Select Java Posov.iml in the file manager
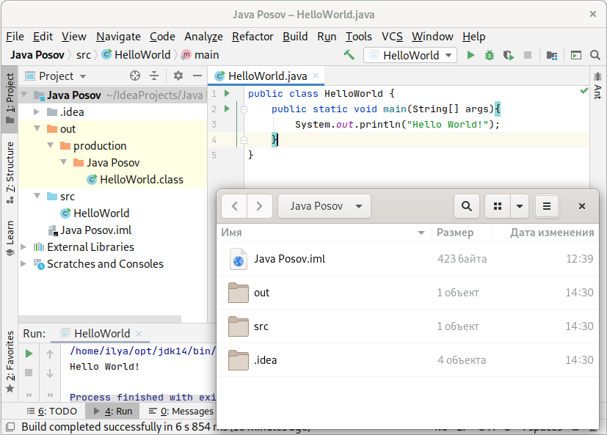Image resolution: width=607 pixels, height=435 pixels. (289, 259)
